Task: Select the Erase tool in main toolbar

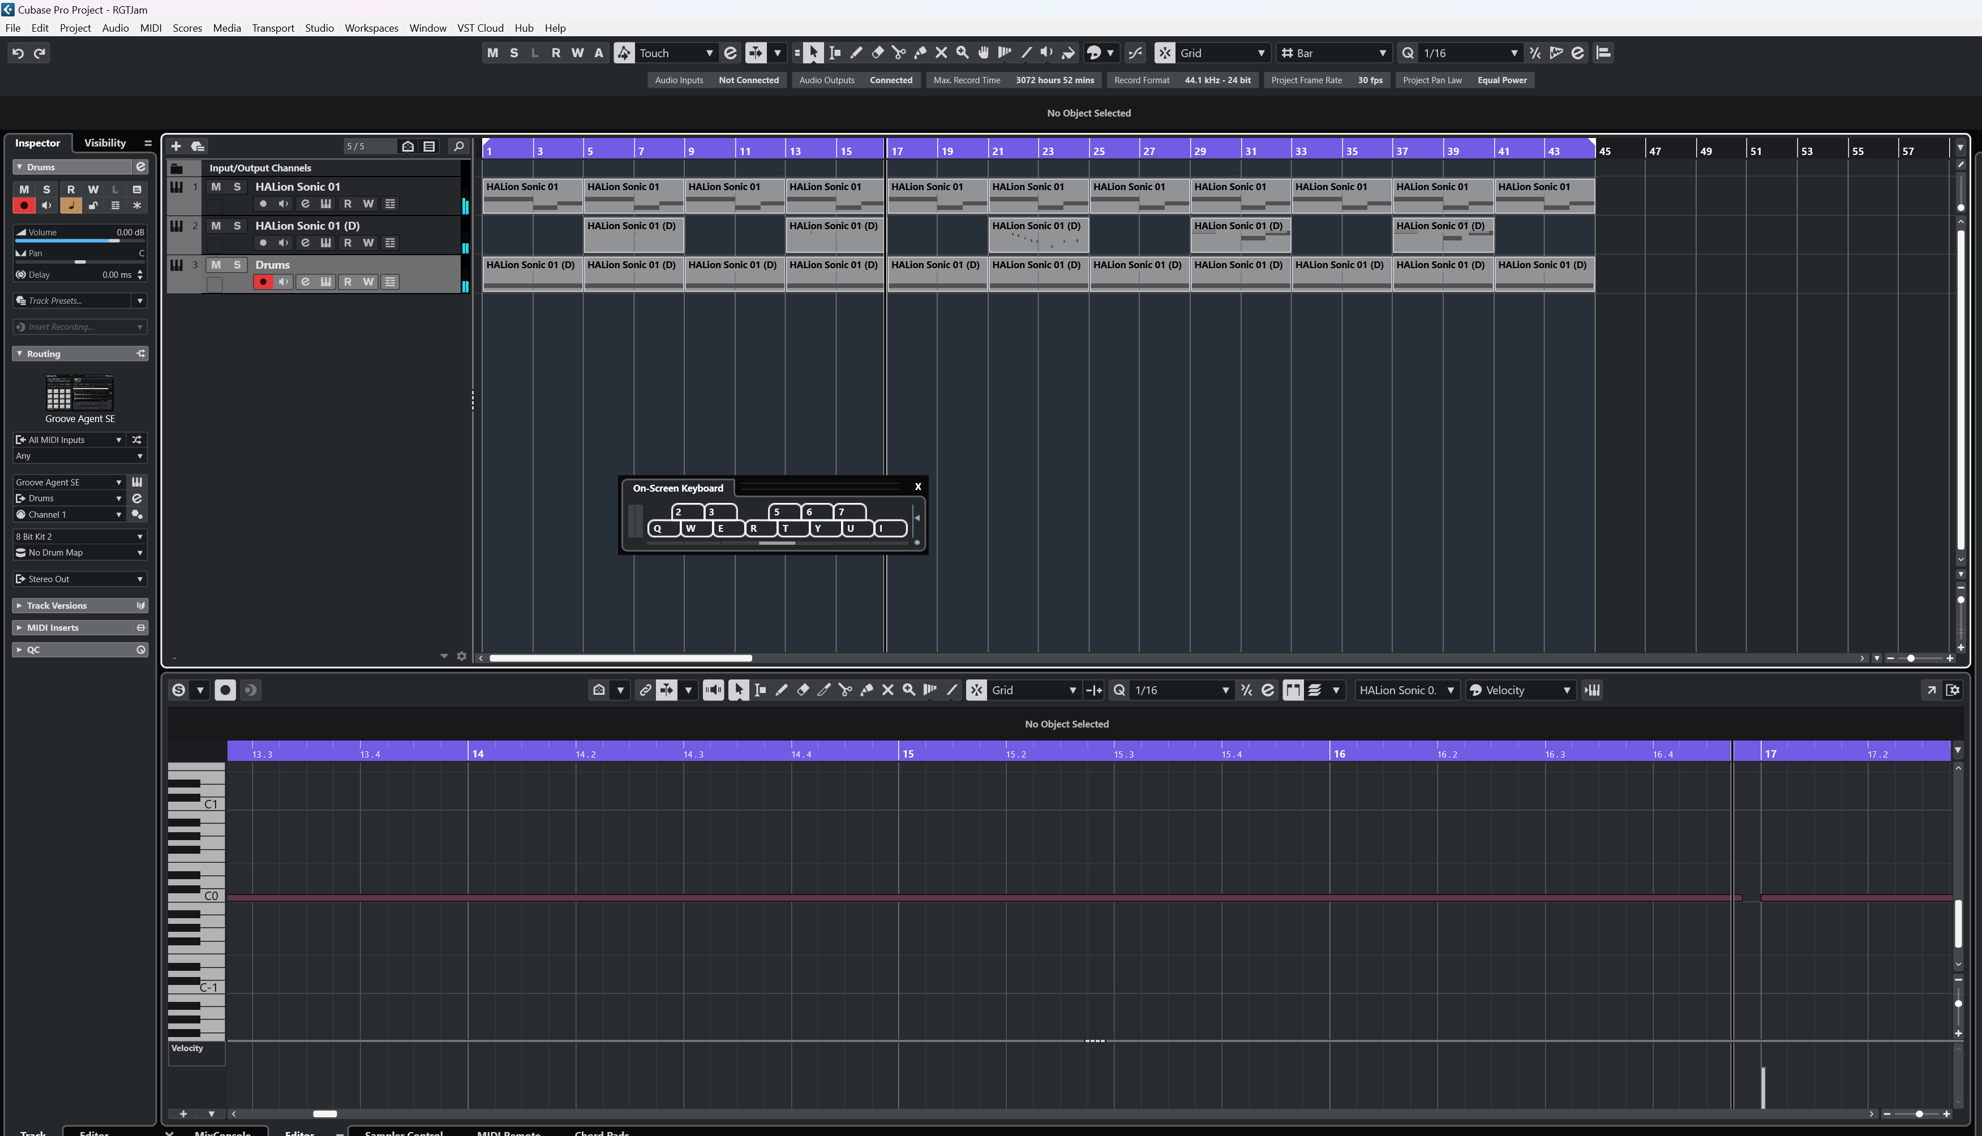Action: [877, 53]
